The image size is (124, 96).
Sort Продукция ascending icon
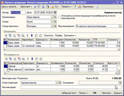[x=36, y=36]
